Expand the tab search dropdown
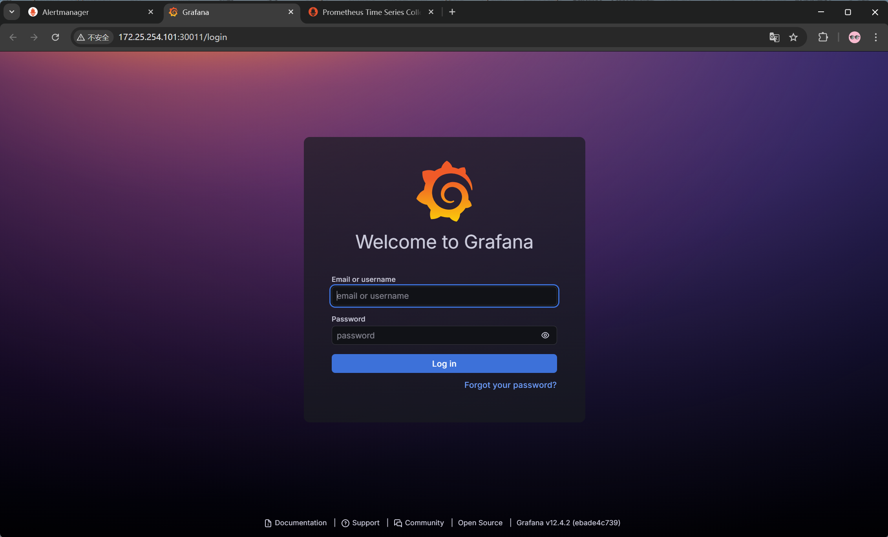Image resolution: width=888 pixels, height=537 pixels. pyautogui.click(x=12, y=12)
